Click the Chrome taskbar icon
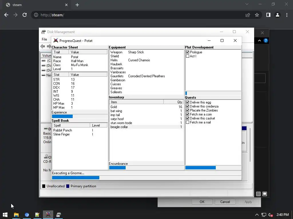The height and width of the screenshot is (219, 293). [x=27, y=215]
